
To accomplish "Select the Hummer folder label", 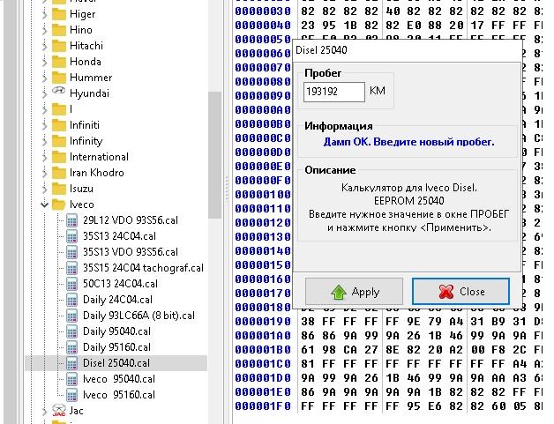I will (91, 78).
